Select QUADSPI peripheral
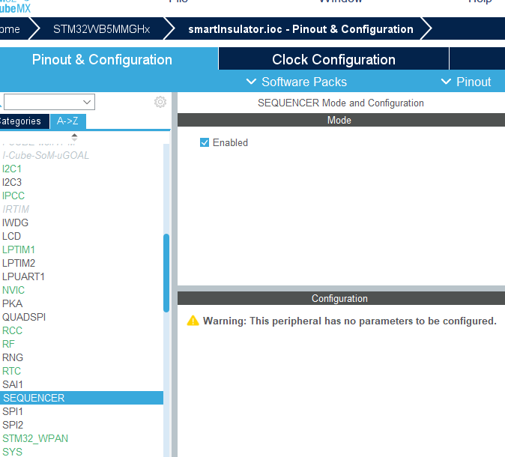This screenshot has width=505, height=457. (24, 317)
